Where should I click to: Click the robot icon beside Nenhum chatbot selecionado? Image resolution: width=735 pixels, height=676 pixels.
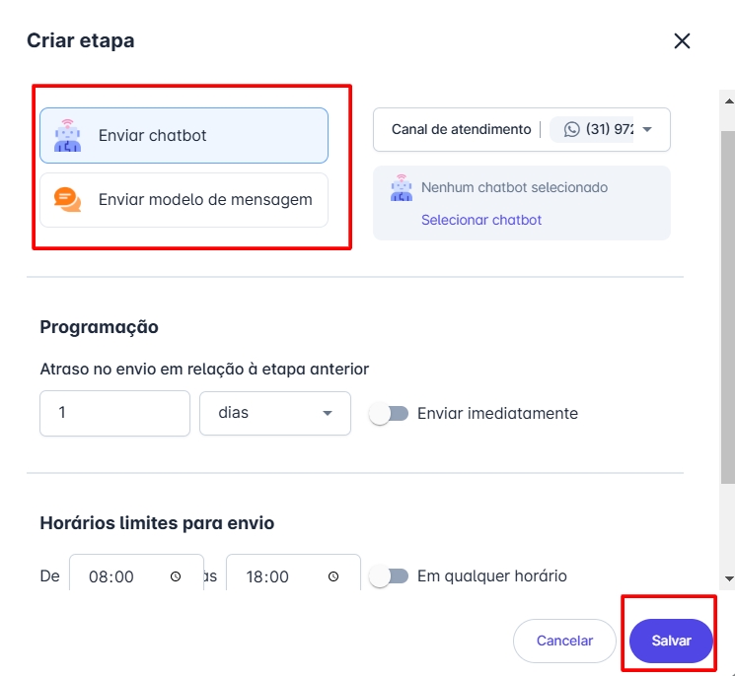click(401, 188)
